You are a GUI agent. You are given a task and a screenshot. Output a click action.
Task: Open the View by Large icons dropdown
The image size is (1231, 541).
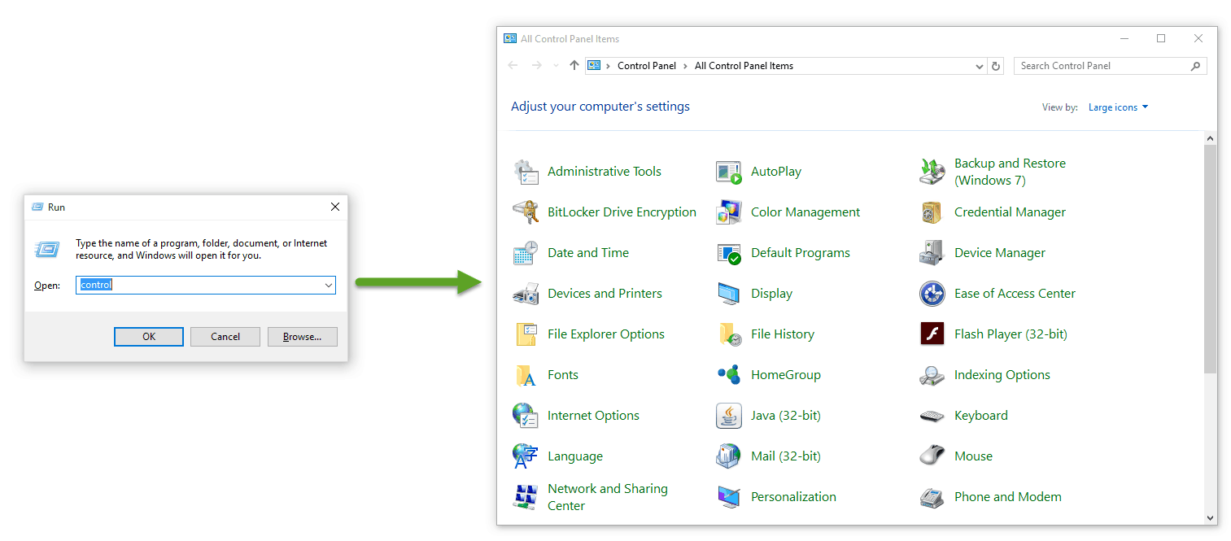[x=1118, y=107]
